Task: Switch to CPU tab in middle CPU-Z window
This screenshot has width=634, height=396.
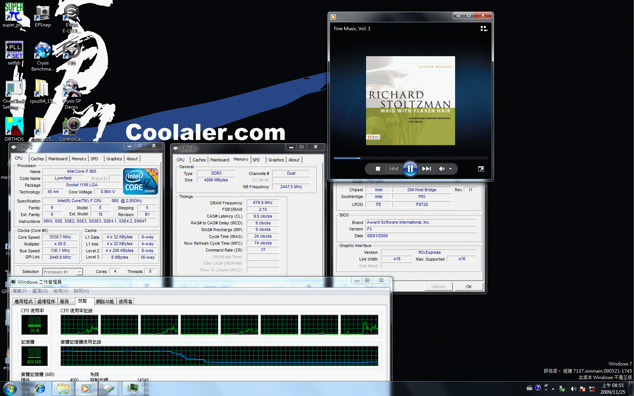Action: (x=181, y=160)
